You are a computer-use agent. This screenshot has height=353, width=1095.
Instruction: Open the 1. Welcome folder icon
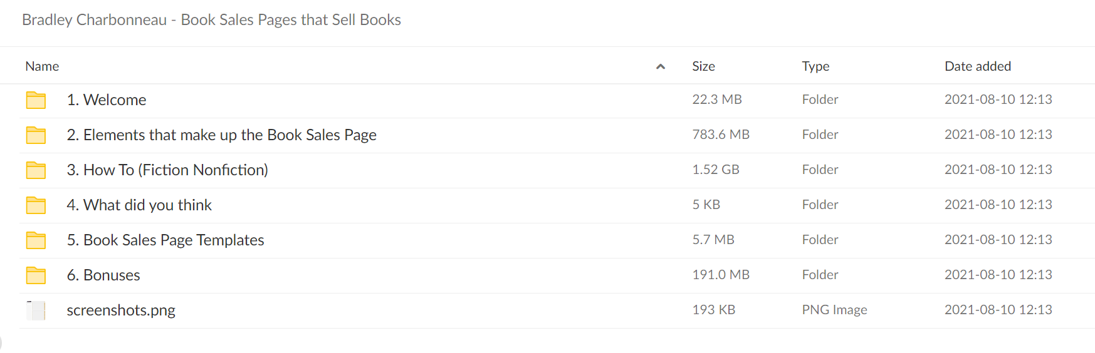click(x=36, y=100)
